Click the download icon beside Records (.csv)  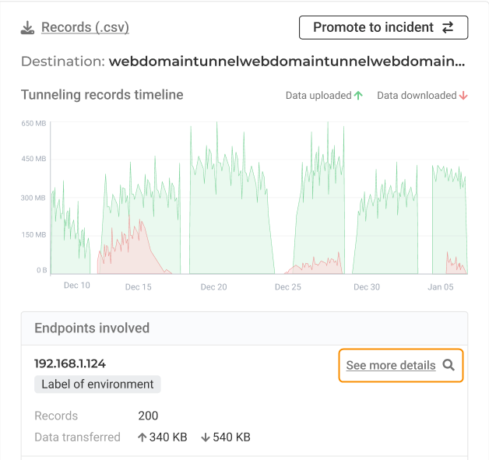pyautogui.click(x=27, y=28)
